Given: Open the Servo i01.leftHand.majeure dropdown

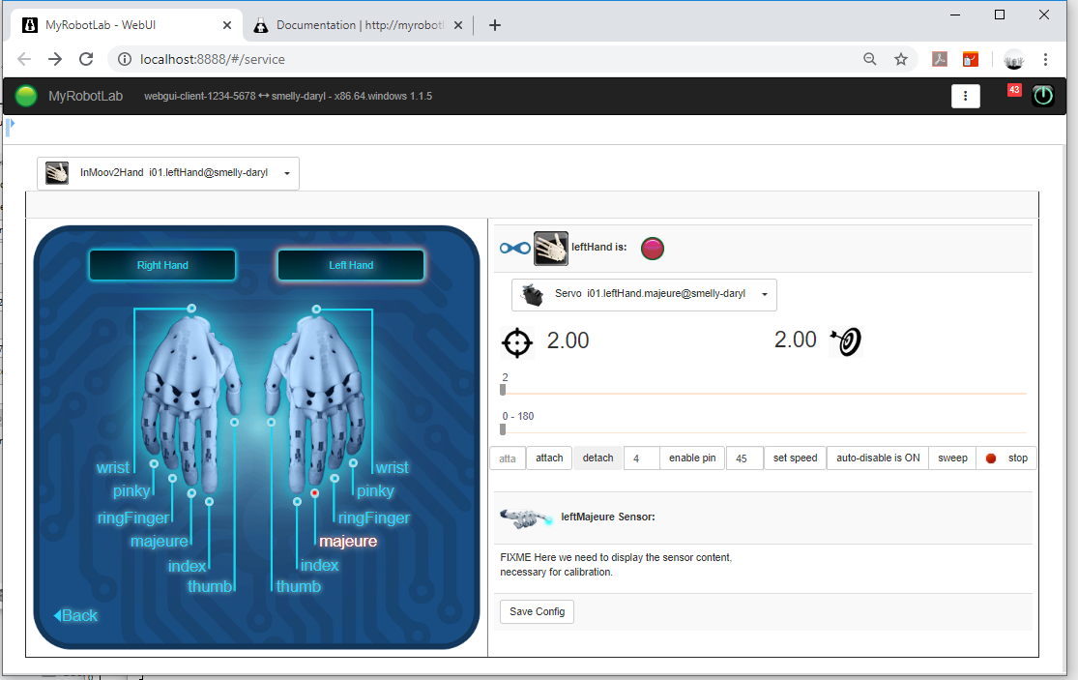Looking at the screenshot, I should click(x=644, y=294).
